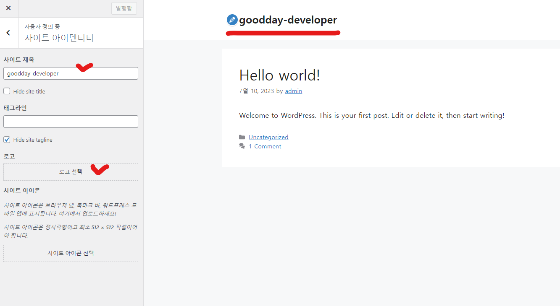Screen dimensions: 560x306
Task: Click the 사용자 정의 중 subtitle text
Action: pyautogui.click(x=42, y=26)
